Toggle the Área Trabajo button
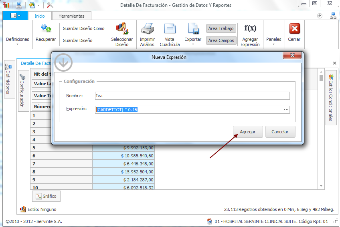The width and height of the screenshot is (340, 227). coord(221,28)
